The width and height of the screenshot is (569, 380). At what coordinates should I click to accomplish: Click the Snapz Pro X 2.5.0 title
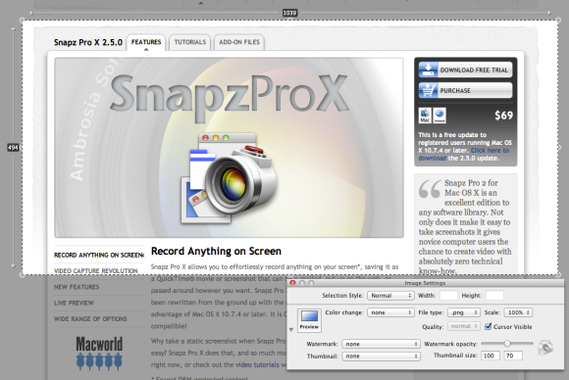coord(88,42)
